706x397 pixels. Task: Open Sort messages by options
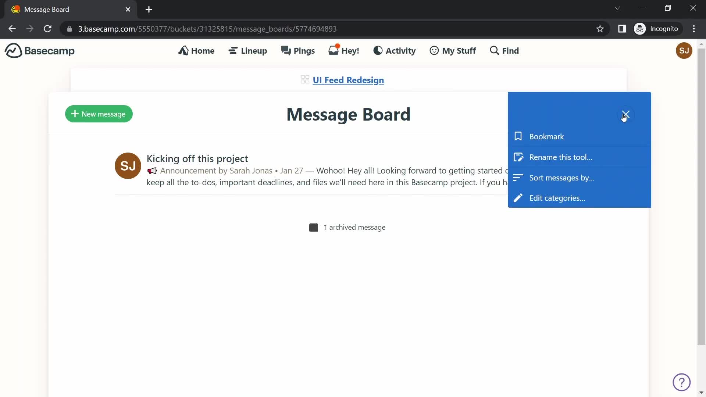[x=562, y=178]
